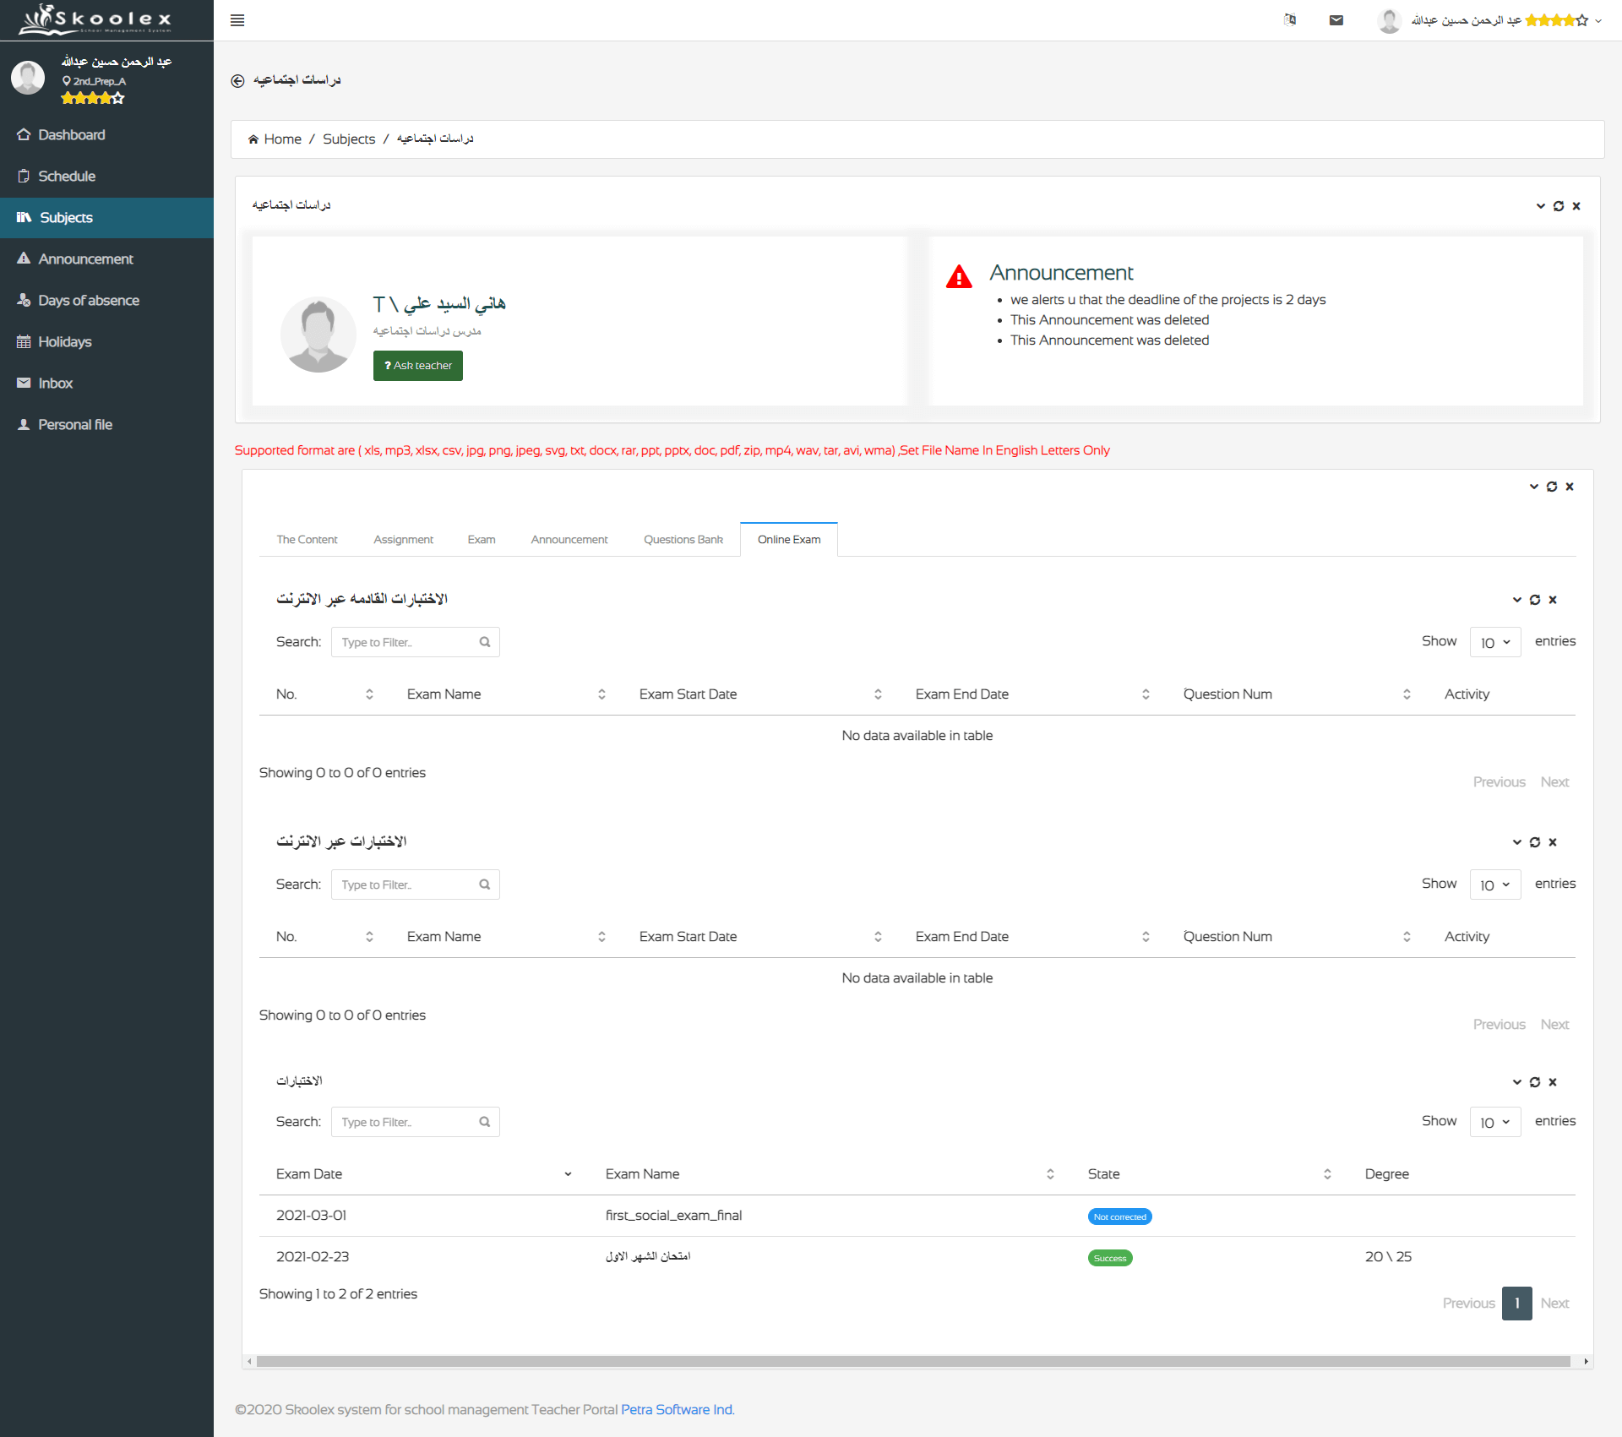Click the Ask teacher button

[x=418, y=366]
